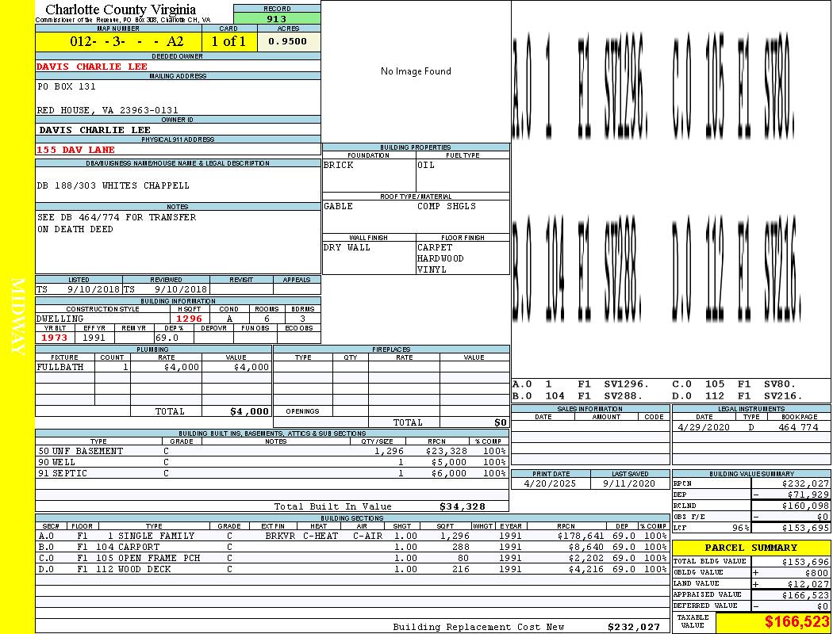The width and height of the screenshot is (833, 634).
Task: Click construction style DWELLING
Action: tap(60, 319)
